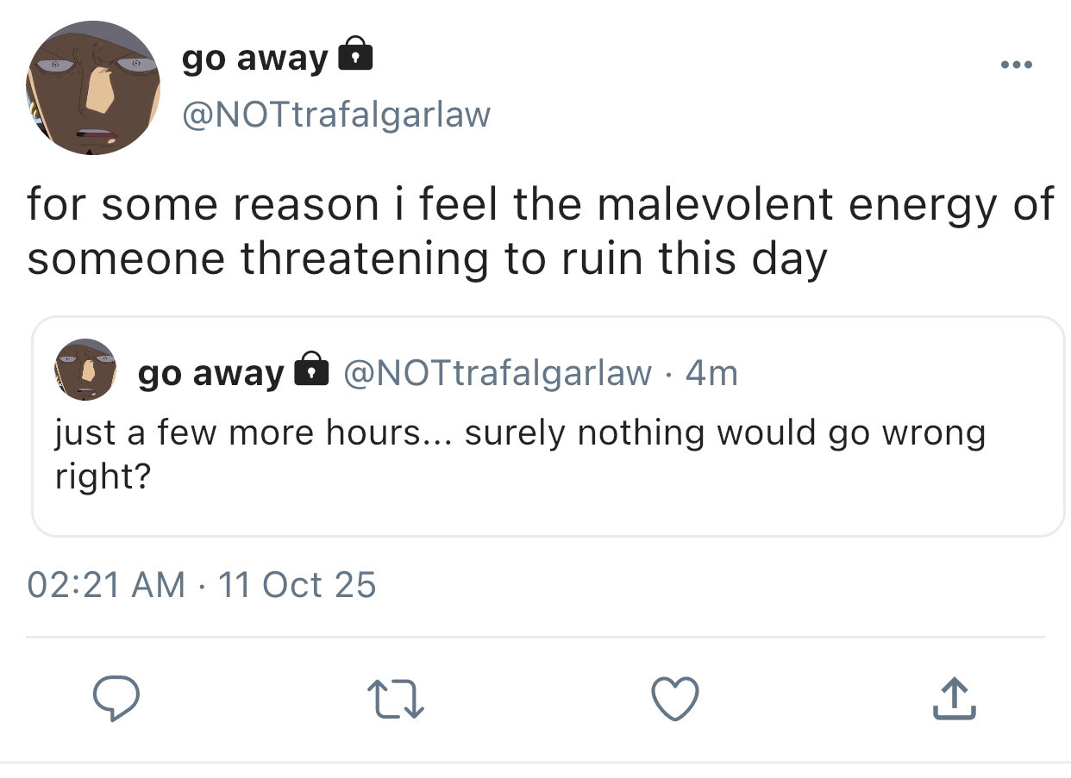Click the padlock icon in the quoted tweet
Screen dimensions: 1071x778
311,371
